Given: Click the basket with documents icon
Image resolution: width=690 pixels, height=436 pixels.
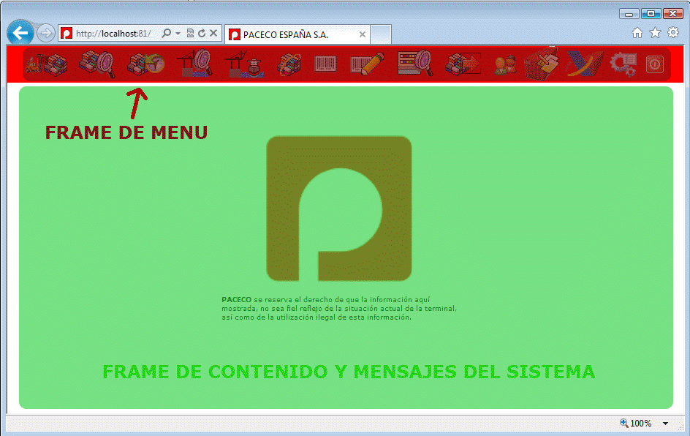Looking at the screenshot, I should (x=542, y=64).
